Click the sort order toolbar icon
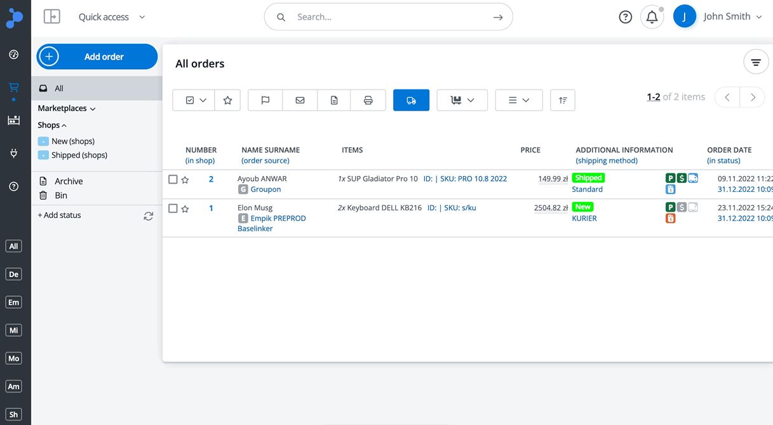The image size is (773, 425). click(563, 100)
